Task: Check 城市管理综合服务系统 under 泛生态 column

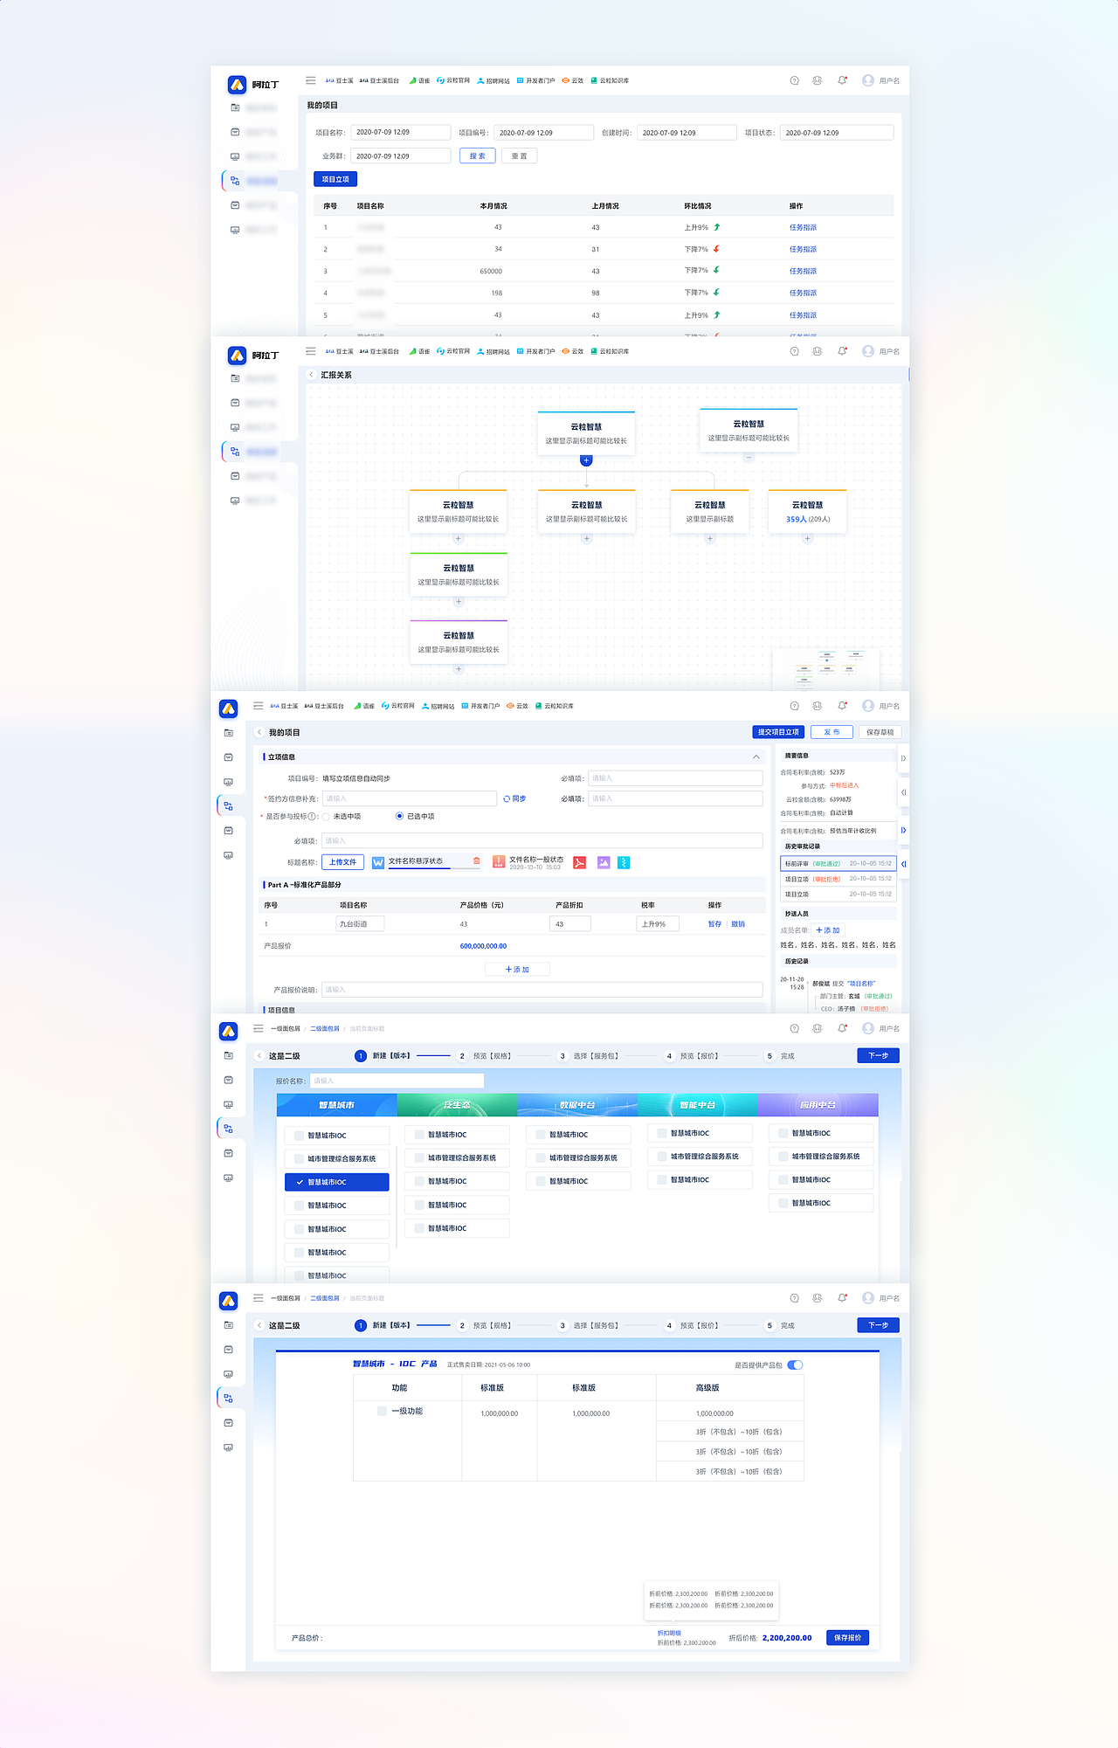Action: 419,1157
